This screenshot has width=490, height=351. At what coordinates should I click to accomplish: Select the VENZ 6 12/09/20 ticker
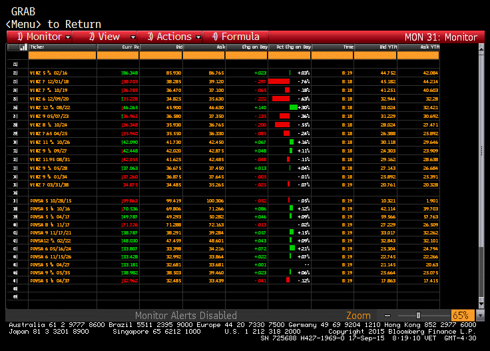49,99
